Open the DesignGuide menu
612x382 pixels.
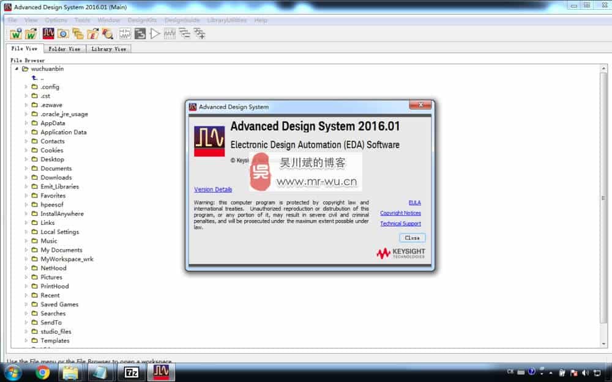pyautogui.click(x=182, y=20)
